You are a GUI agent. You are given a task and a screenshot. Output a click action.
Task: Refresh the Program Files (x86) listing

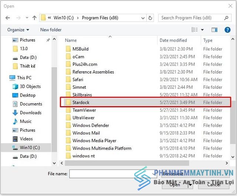coord(150,18)
